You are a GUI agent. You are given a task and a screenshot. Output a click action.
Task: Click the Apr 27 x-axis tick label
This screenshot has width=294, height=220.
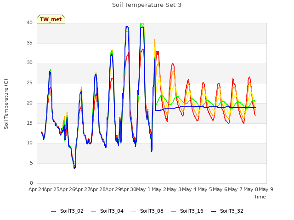(83, 189)
